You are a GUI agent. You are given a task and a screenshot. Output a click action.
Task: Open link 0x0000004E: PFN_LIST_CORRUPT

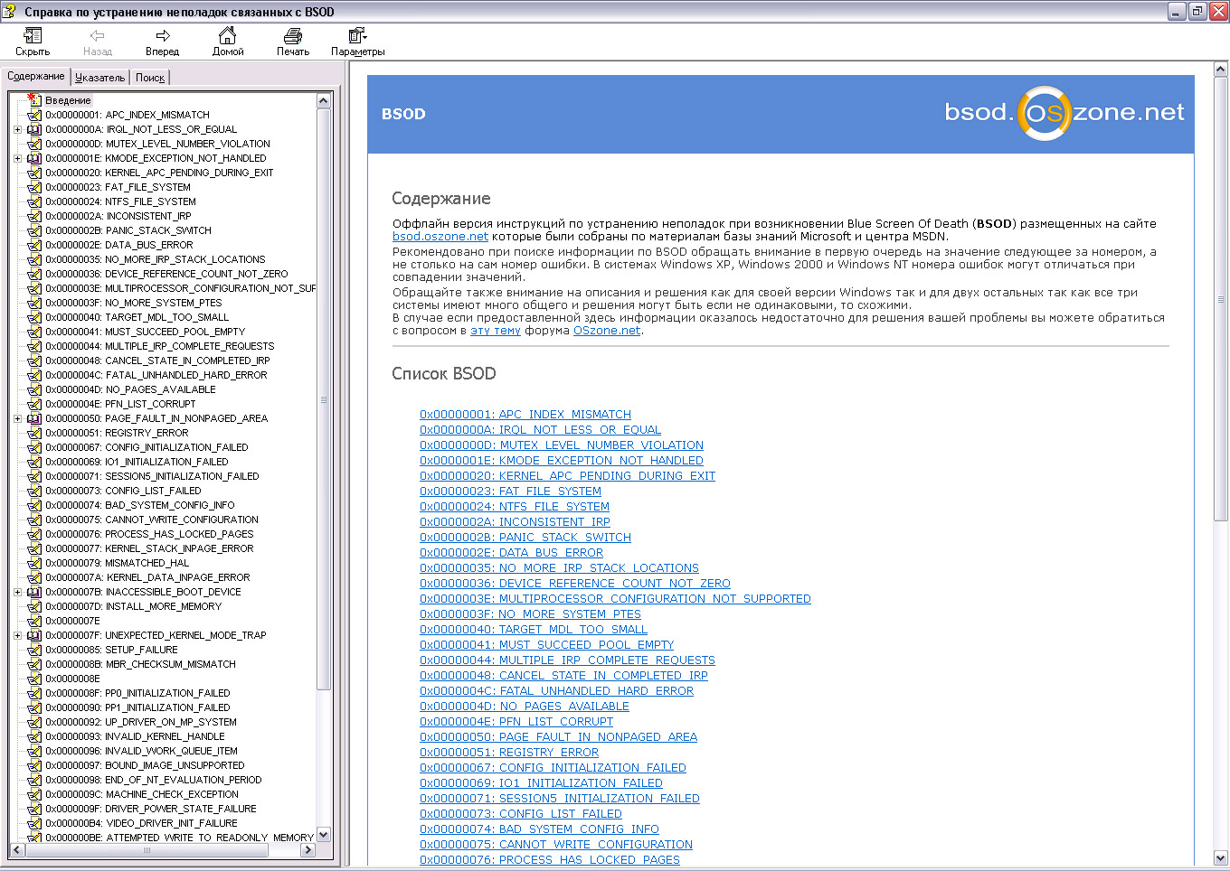click(x=516, y=722)
